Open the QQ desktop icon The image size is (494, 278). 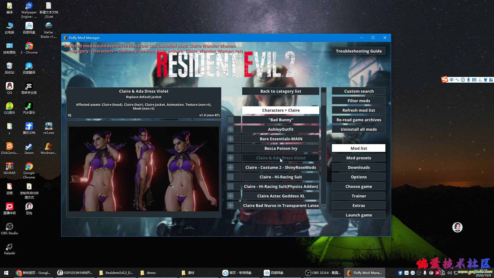[x=10, y=88]
